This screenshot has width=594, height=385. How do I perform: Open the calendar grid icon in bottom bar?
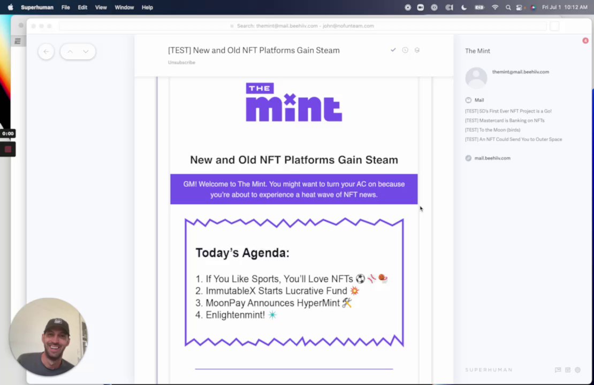[x=567, y=370]
